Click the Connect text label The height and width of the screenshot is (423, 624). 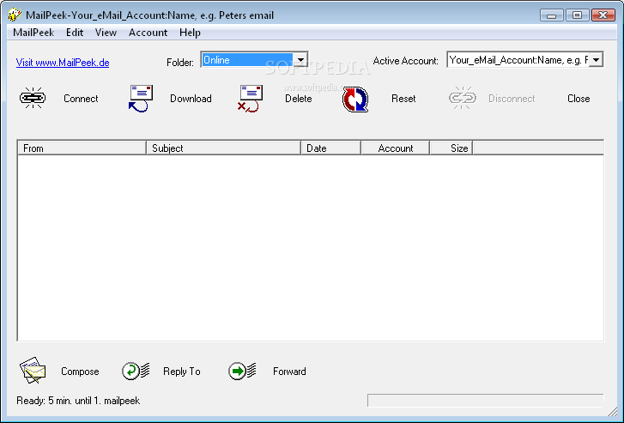point(81,99)
